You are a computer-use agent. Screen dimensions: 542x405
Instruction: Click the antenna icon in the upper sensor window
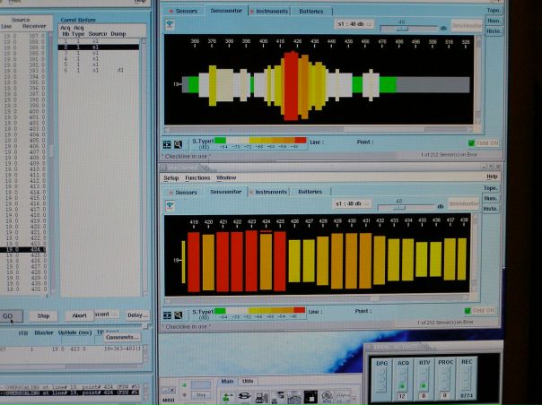point(169,28)
